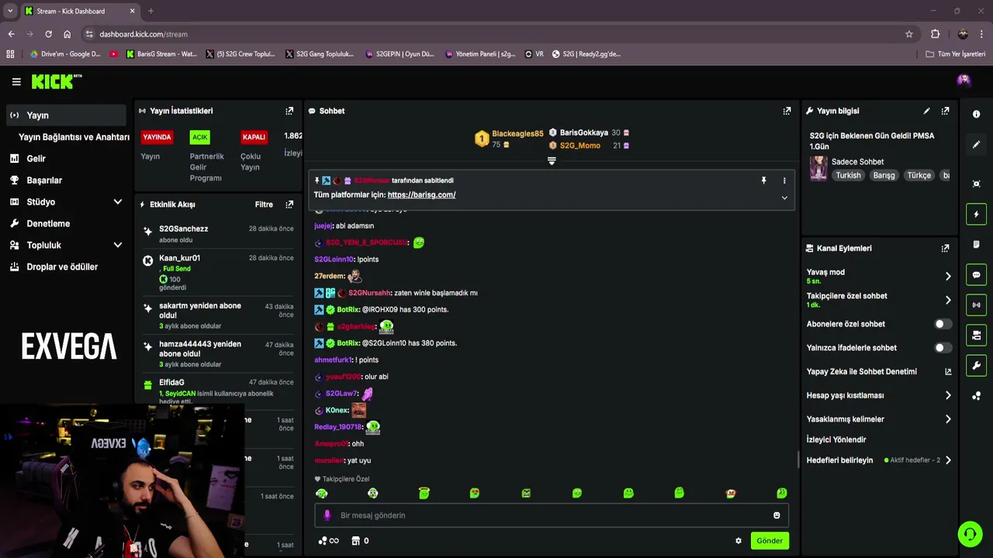Click the infinity points icon below chat
Screen dimensions: 993x558
329,541
